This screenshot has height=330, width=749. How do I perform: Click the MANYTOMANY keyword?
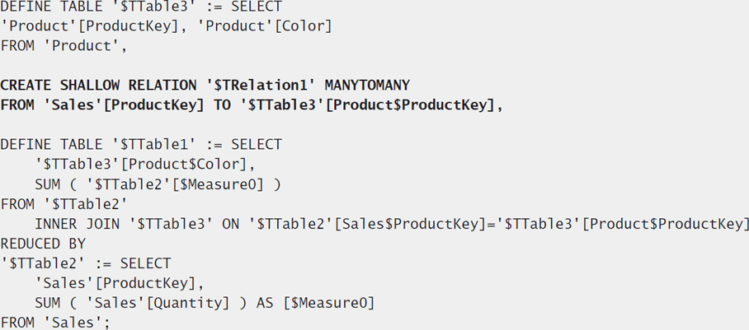coord(367,85)
